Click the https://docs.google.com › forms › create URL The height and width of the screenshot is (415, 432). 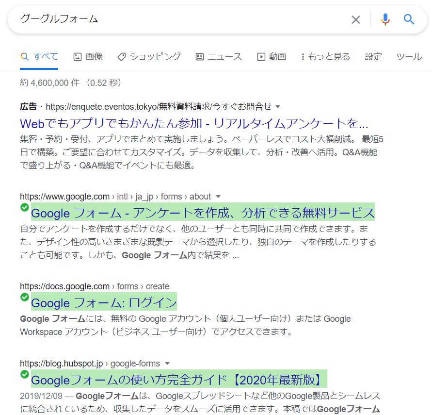click(95, 286)
